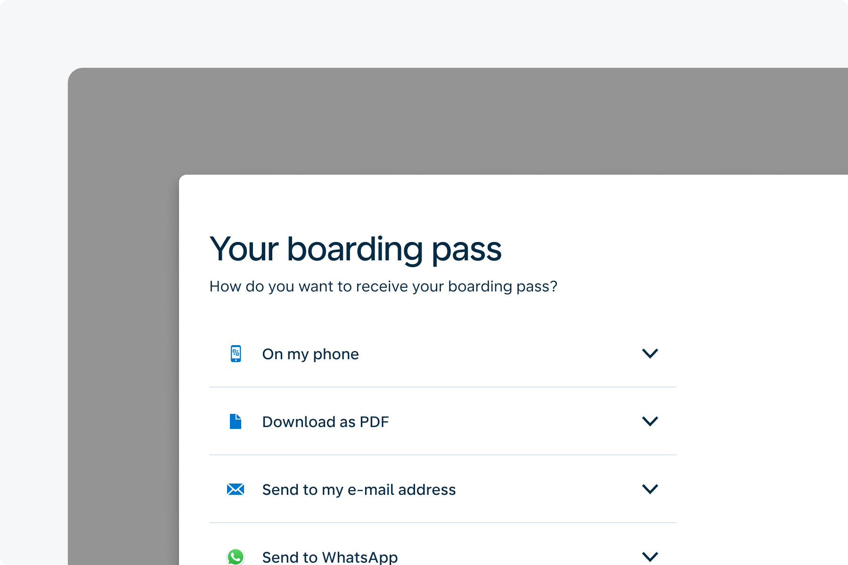Click the mobile phone QR code icon
The height and width of the screenshot is (565, 848).
[x=236, y=354]
